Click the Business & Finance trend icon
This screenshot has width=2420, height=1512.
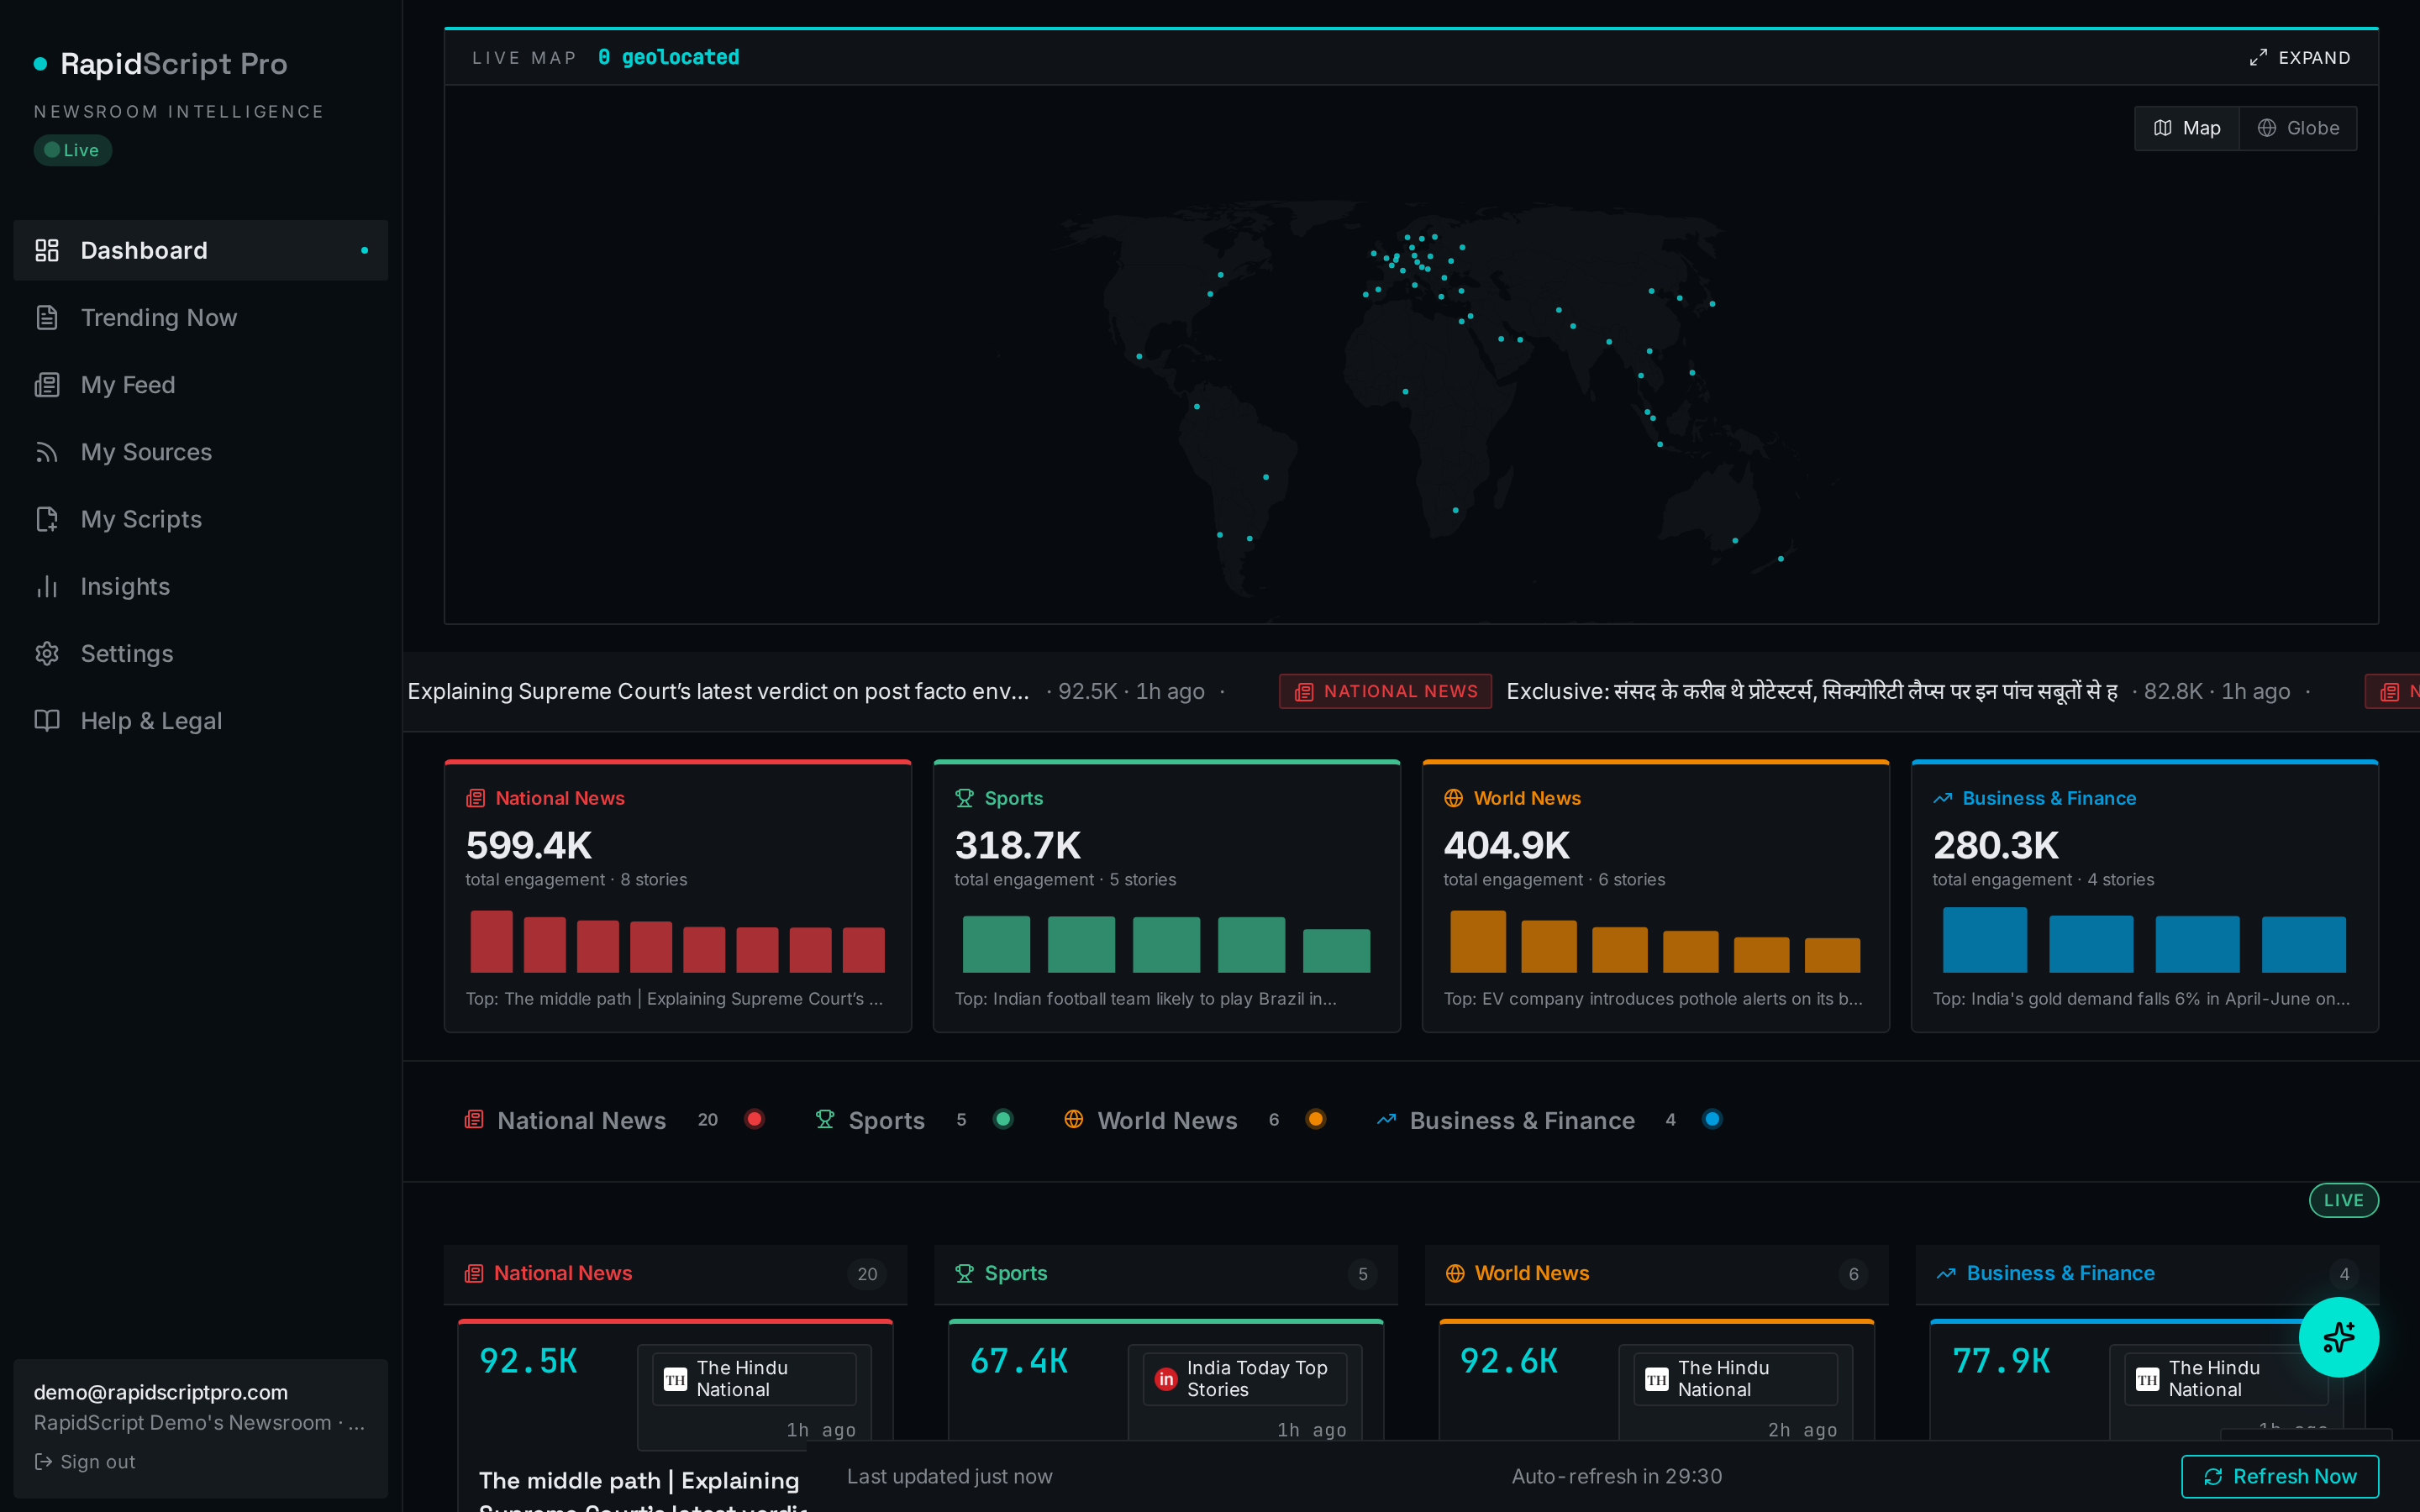click(1942, 798)
